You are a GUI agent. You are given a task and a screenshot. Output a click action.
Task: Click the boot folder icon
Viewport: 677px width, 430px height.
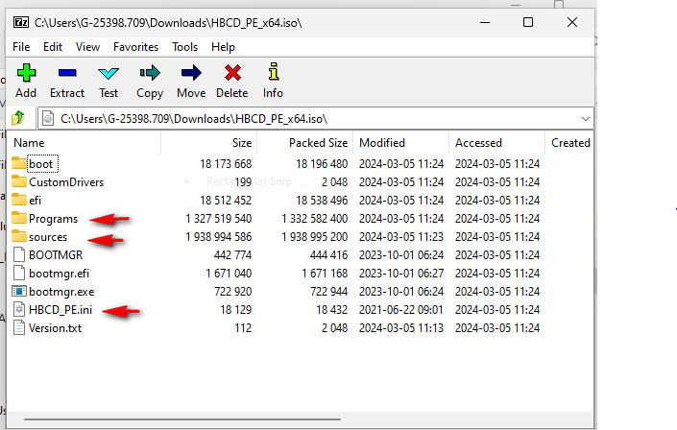19,163
